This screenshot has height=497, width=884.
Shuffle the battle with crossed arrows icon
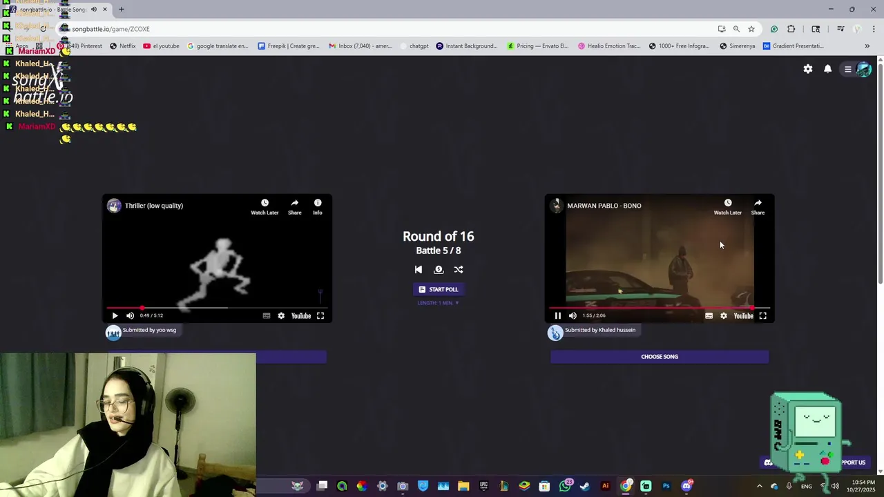(x=459, y=270)
